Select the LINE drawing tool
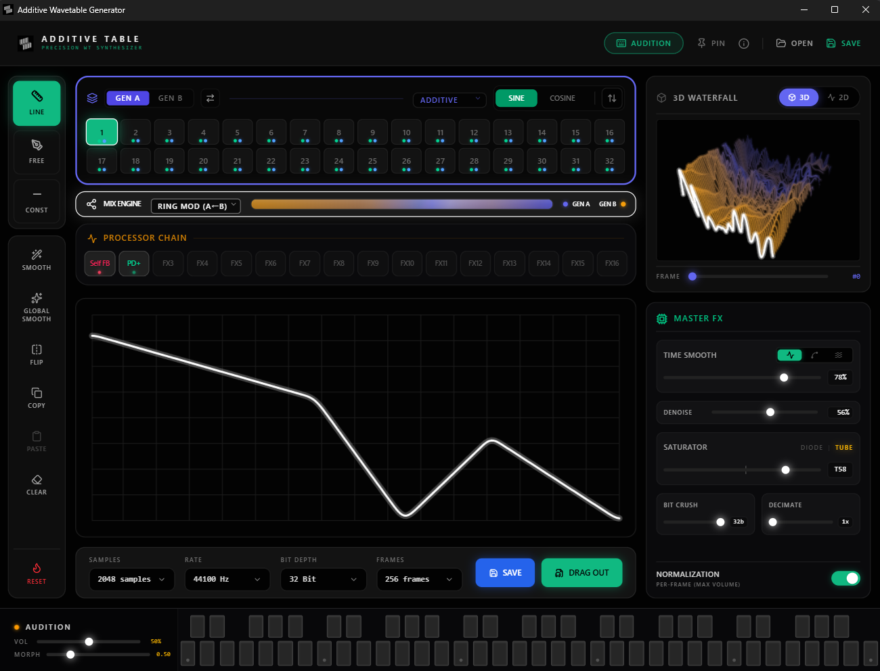The width and height of the screenshot is (880, 671). pyautogui.click(x=37, y=103)
